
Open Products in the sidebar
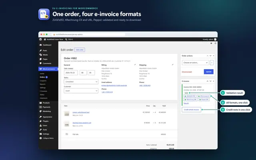pyautogui.click(x=44, y=103)
